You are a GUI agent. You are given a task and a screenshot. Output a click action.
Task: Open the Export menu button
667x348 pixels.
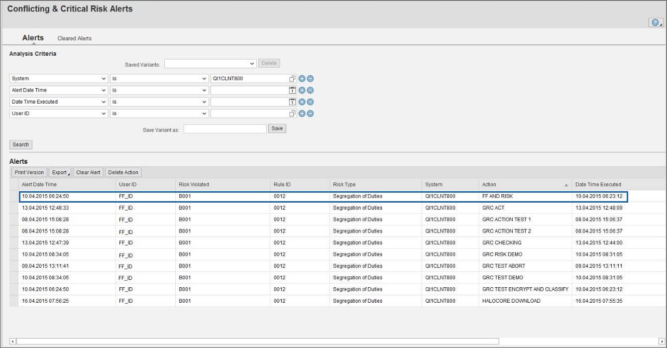pyautogui.click(x=61, y=172)
